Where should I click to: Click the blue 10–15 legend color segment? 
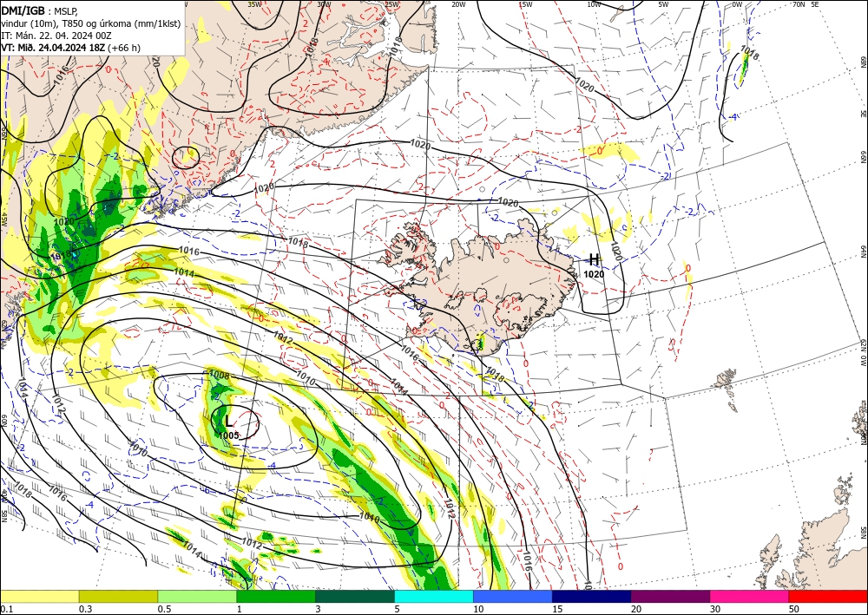point(513,596)
